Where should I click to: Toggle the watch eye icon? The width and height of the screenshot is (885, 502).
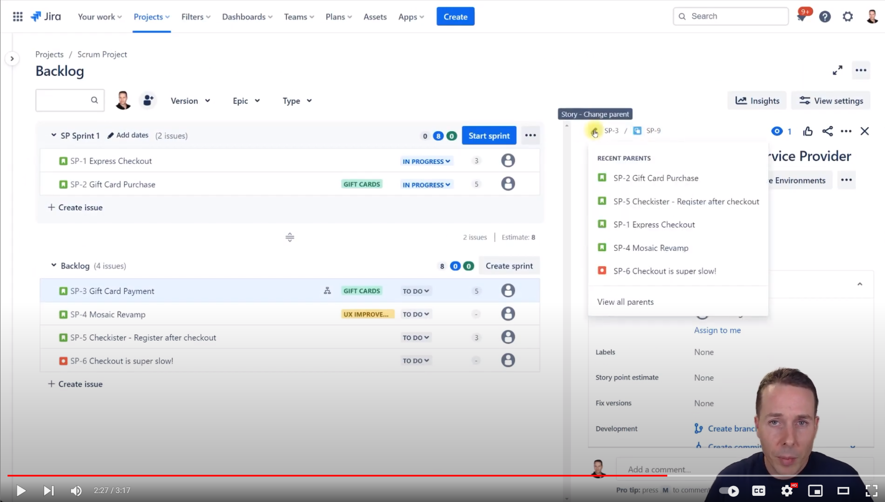click(x=777, y=131)
